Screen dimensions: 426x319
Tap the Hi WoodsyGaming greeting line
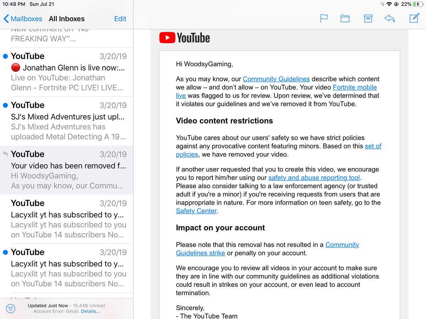pyautogui.click(x=204, y=64)
